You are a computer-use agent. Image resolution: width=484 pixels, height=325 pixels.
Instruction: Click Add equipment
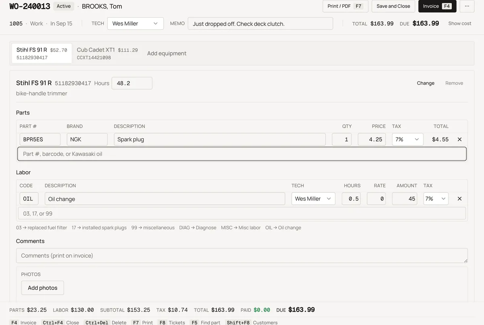tap(167, 53)
